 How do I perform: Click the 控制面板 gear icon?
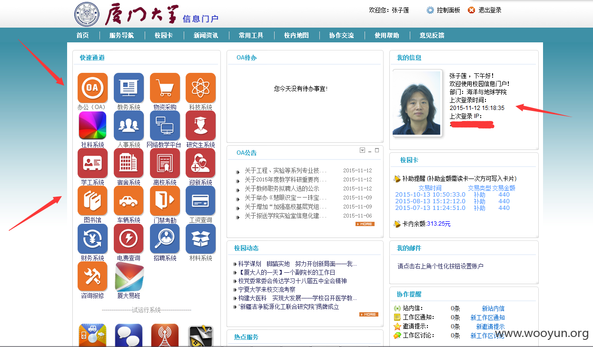click(430, 10)
